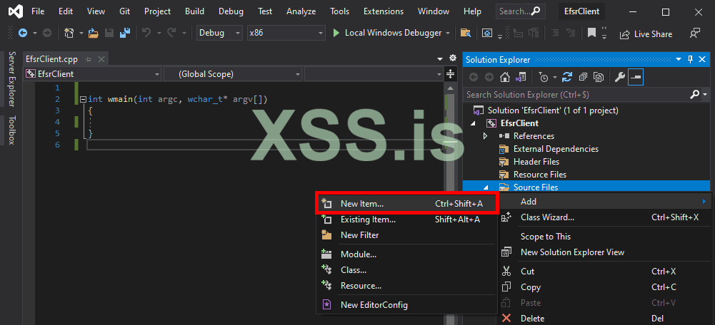Open Properties wrench icon in Solution Explorer

click(619, 78)
